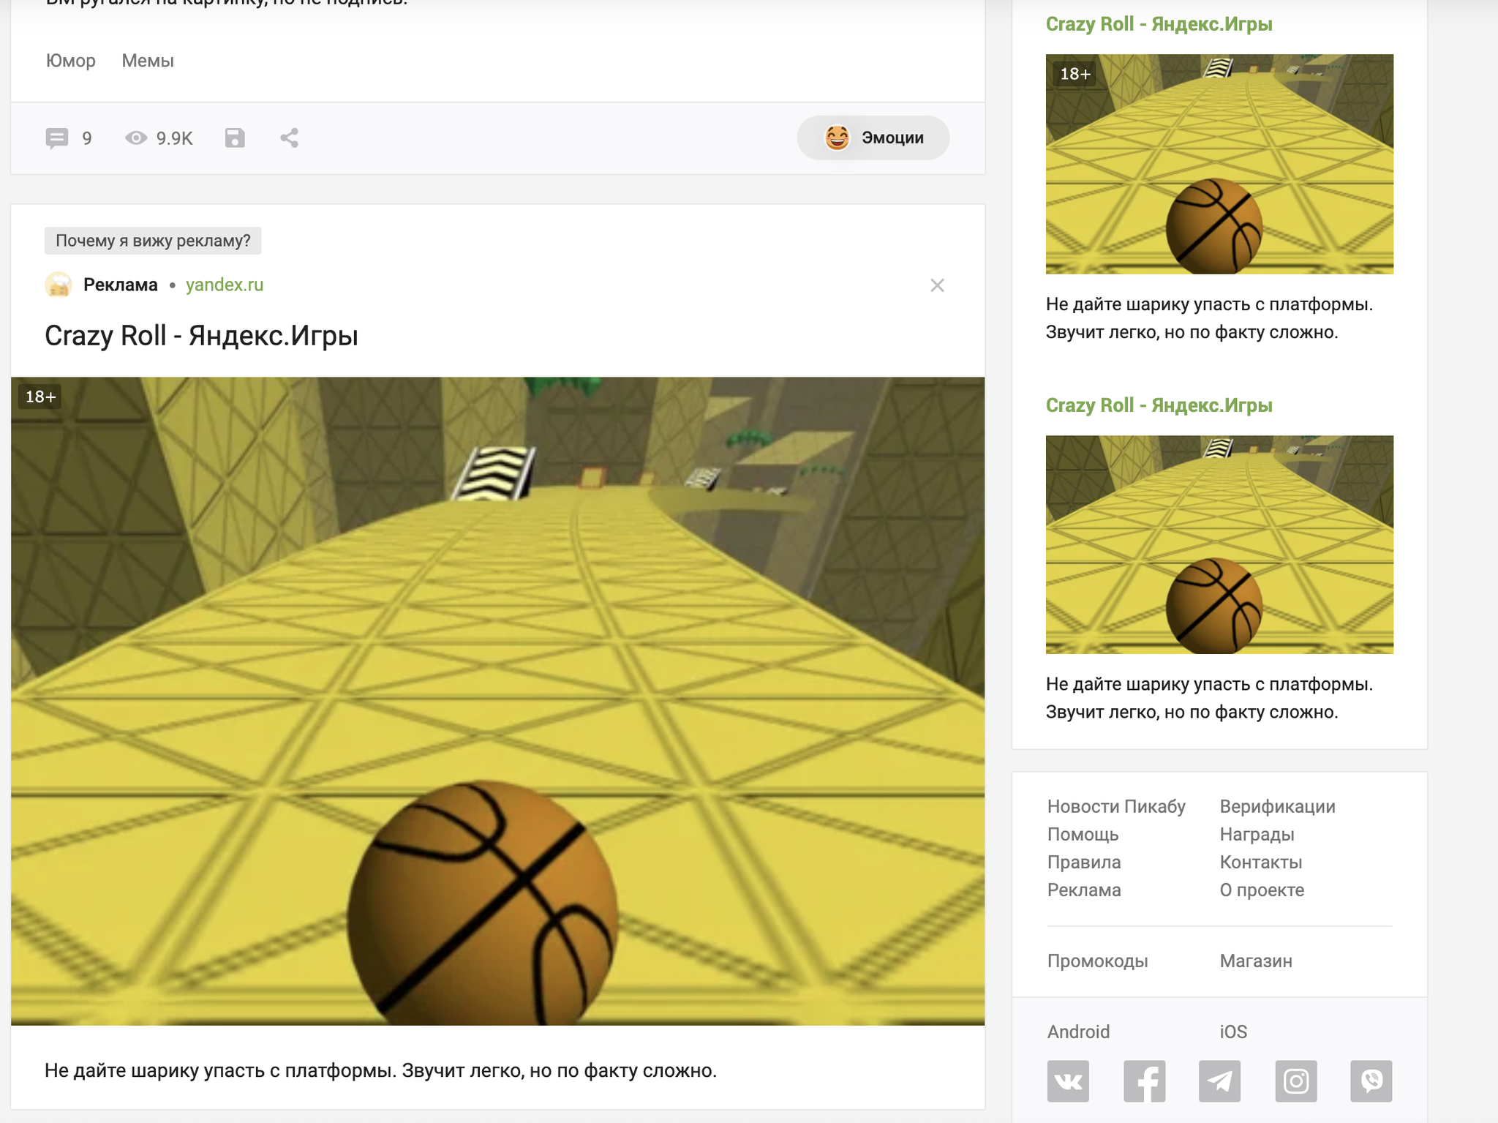Open Помощь footer link
This screenshot has width=1498, height=1123.
click(x=1083, y=834)
